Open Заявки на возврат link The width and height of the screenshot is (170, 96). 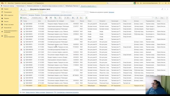tap(40, 93)
